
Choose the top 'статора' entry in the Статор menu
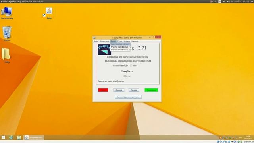point(120,44)
